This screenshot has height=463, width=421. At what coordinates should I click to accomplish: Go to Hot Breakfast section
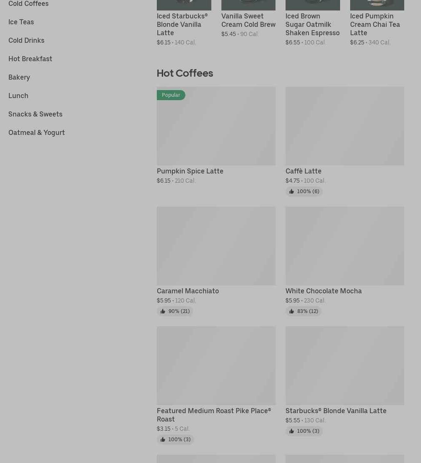pyautogui.click(x=30, y=59)
